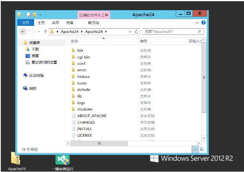Click the vertical scrollbar thumb
The height and width of the screenshot is (172, 244).
[204, 77]
